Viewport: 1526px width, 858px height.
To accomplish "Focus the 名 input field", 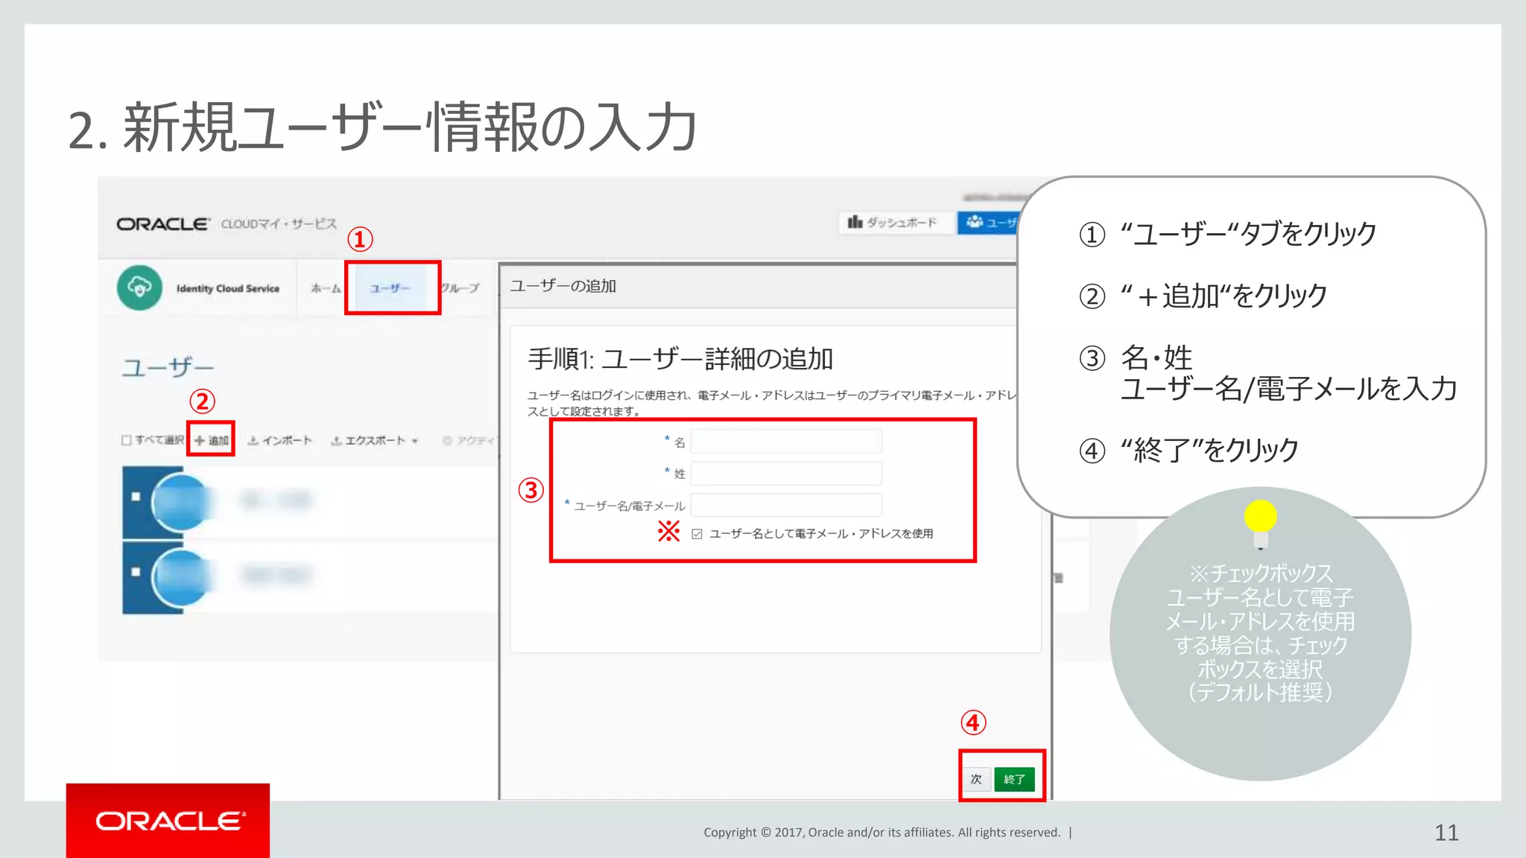I will (x=786, y=442).
